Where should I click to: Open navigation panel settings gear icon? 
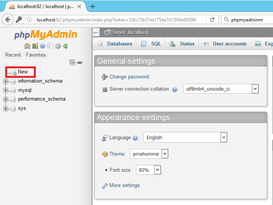(x=58, y=46)
